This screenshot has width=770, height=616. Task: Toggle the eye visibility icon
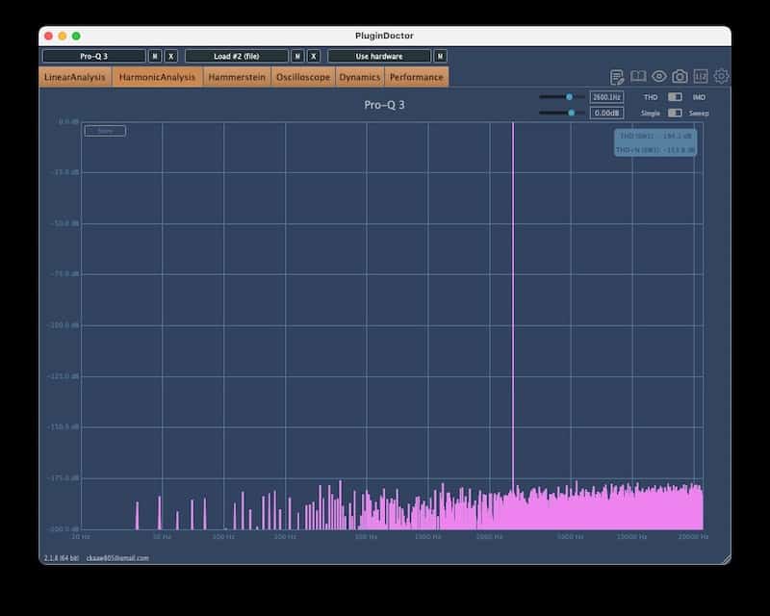(659, 76)
